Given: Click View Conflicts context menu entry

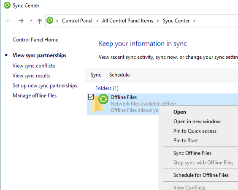Looking at the screenshot, I should 189,187.
